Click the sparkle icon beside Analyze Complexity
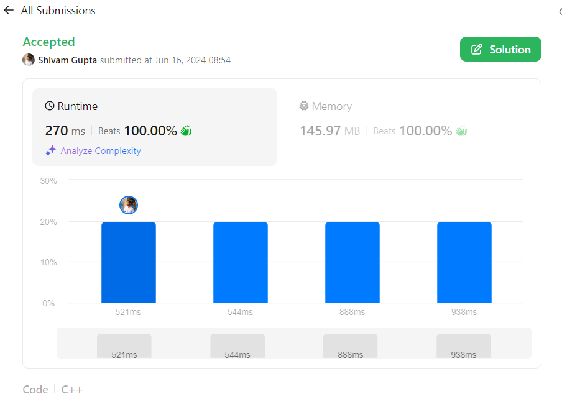This screenshot has height=394, width=562. click(51, 151)
